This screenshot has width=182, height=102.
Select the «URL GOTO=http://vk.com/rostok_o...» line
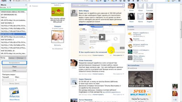(x=13, y=37)
